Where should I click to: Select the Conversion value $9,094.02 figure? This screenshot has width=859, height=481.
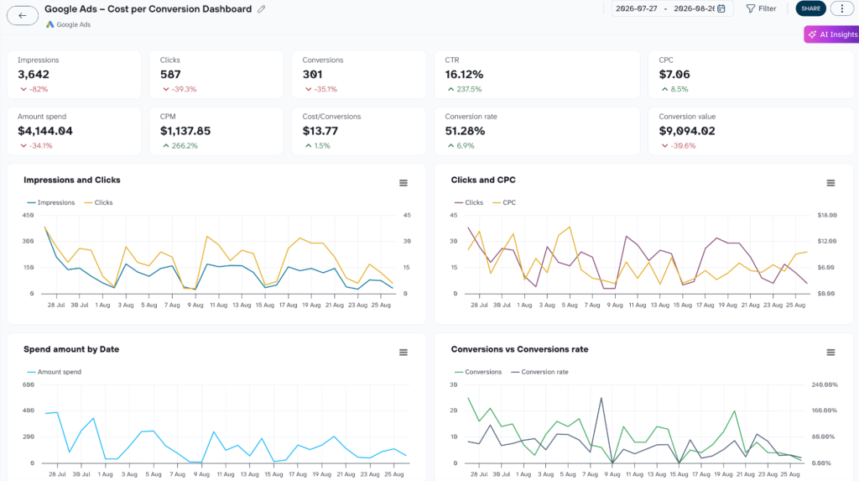pos(687,131)
